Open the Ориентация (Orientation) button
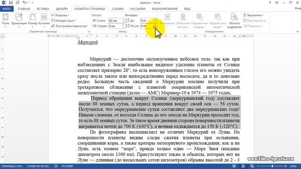 [19, 21]
